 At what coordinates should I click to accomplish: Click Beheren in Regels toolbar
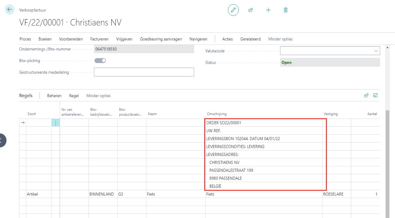54,96
